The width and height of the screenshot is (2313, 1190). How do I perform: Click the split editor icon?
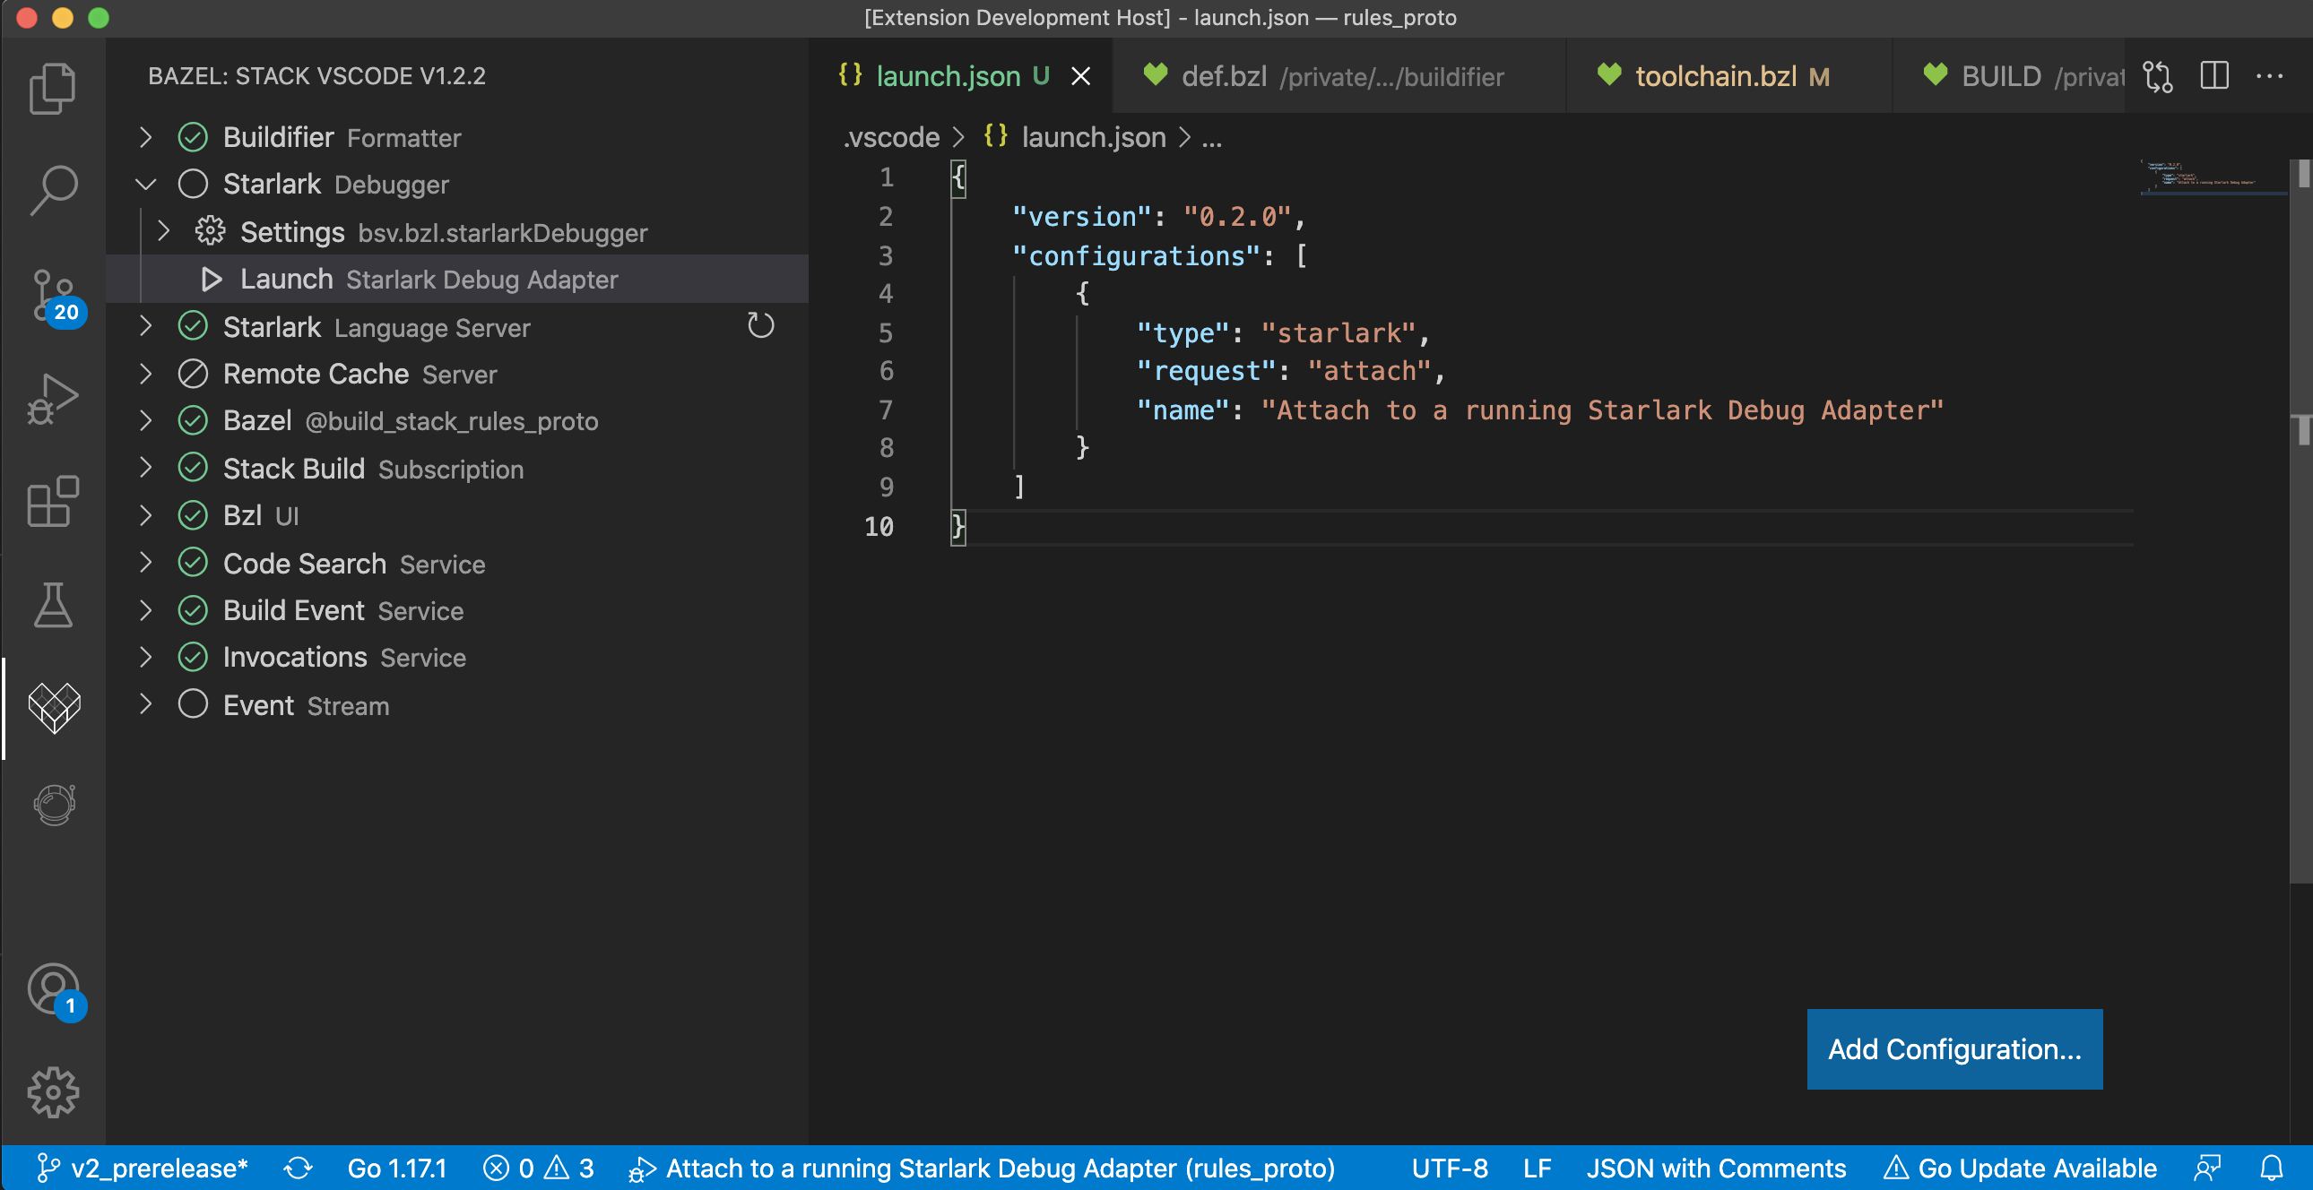click(2213, 76)
